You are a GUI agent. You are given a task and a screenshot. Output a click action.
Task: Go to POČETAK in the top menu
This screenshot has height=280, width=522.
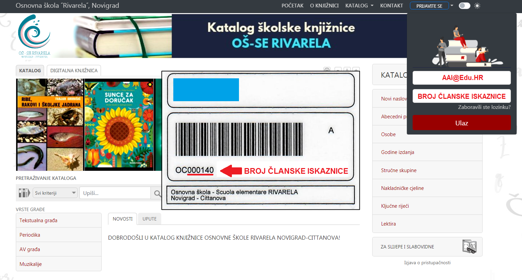(292, 6)
